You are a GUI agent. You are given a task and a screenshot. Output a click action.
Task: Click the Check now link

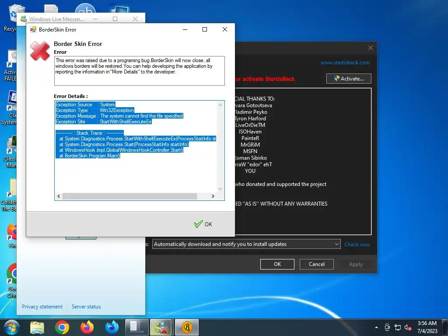pos(357,245)
